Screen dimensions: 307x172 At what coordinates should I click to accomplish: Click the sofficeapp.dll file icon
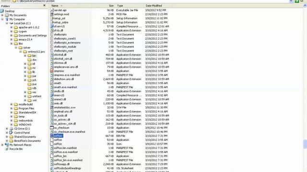[52, 164]
